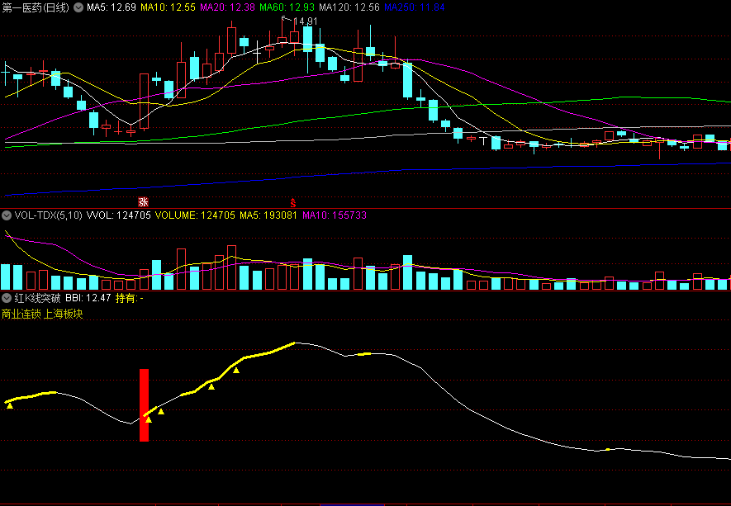
Task: Click the 14.91 high price annotation
Action: click(306, 21)
